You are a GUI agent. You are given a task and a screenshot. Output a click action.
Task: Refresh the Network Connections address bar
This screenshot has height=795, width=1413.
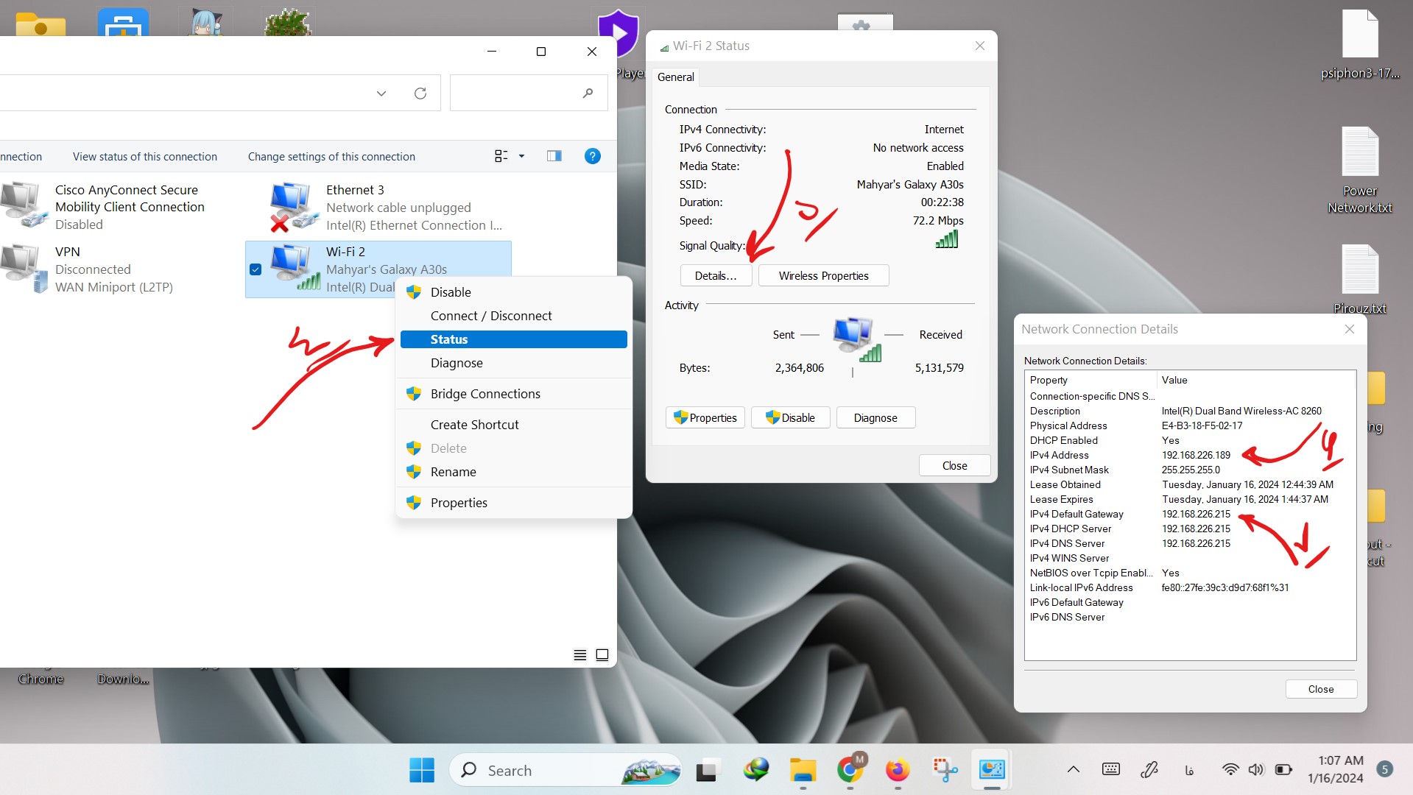(420, 93)
